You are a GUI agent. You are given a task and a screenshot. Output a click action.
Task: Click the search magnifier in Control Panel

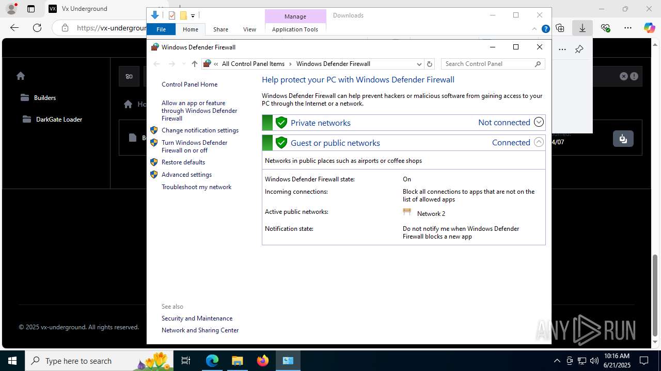point(538,64)
